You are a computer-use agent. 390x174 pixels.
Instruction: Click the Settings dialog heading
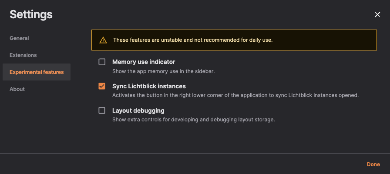pos(31,14)
